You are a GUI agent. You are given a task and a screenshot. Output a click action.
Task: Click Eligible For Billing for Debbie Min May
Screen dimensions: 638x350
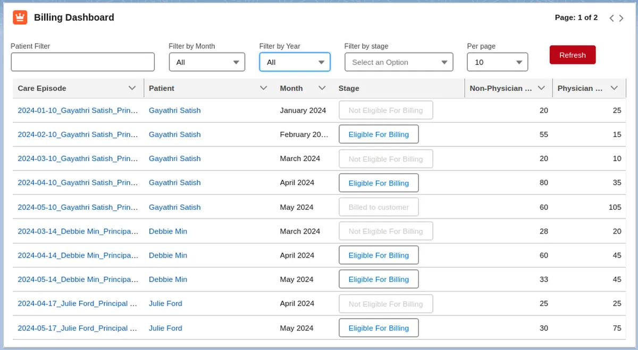(x=379, y=279)
